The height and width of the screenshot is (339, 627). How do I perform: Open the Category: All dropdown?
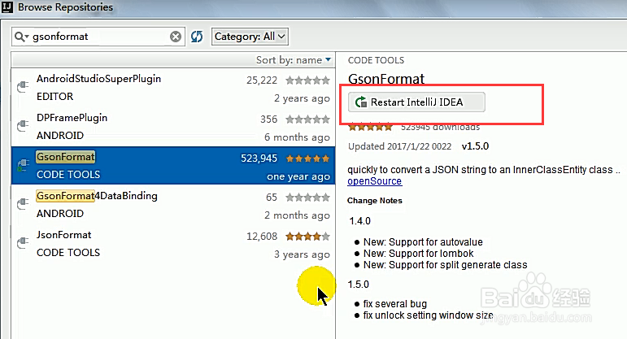[250, 37]
